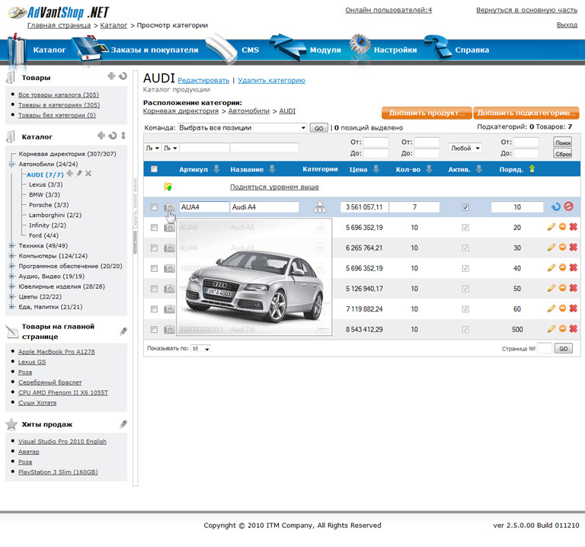Open the CMS menu
This screenshot has width=585, height=547.
coord(250,50)
